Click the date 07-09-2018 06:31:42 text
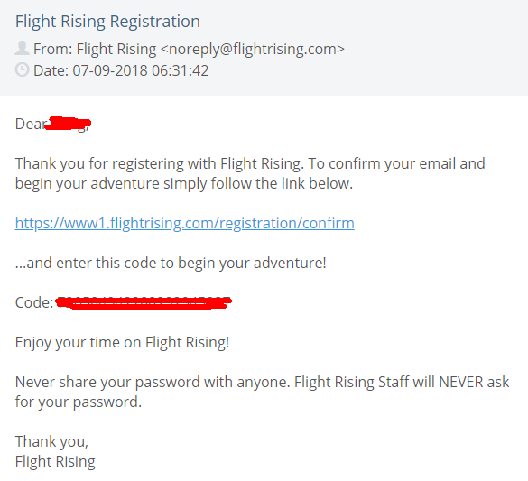Screen dimensions: 528x481 click(141, 70)
